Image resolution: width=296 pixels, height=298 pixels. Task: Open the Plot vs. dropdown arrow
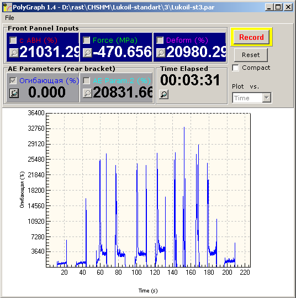[267, 98]
